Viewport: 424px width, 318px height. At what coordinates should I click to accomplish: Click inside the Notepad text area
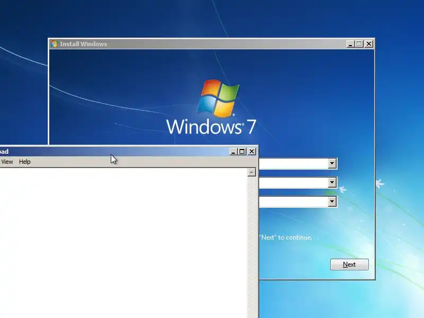click(123, 243)
